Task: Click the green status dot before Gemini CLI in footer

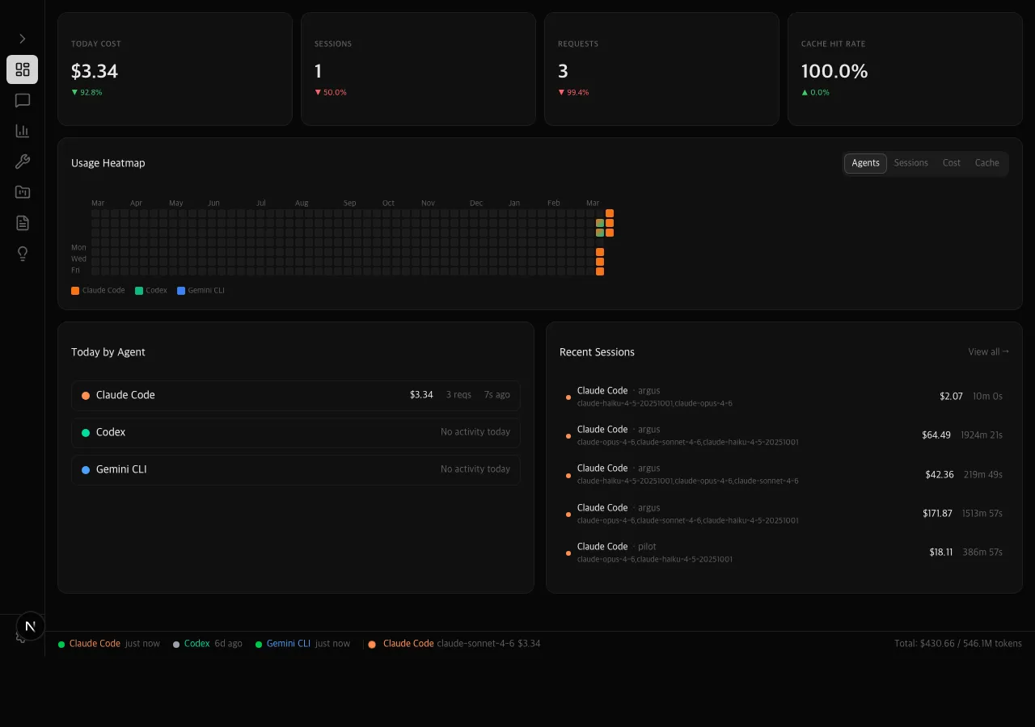Action: [259, 645]
